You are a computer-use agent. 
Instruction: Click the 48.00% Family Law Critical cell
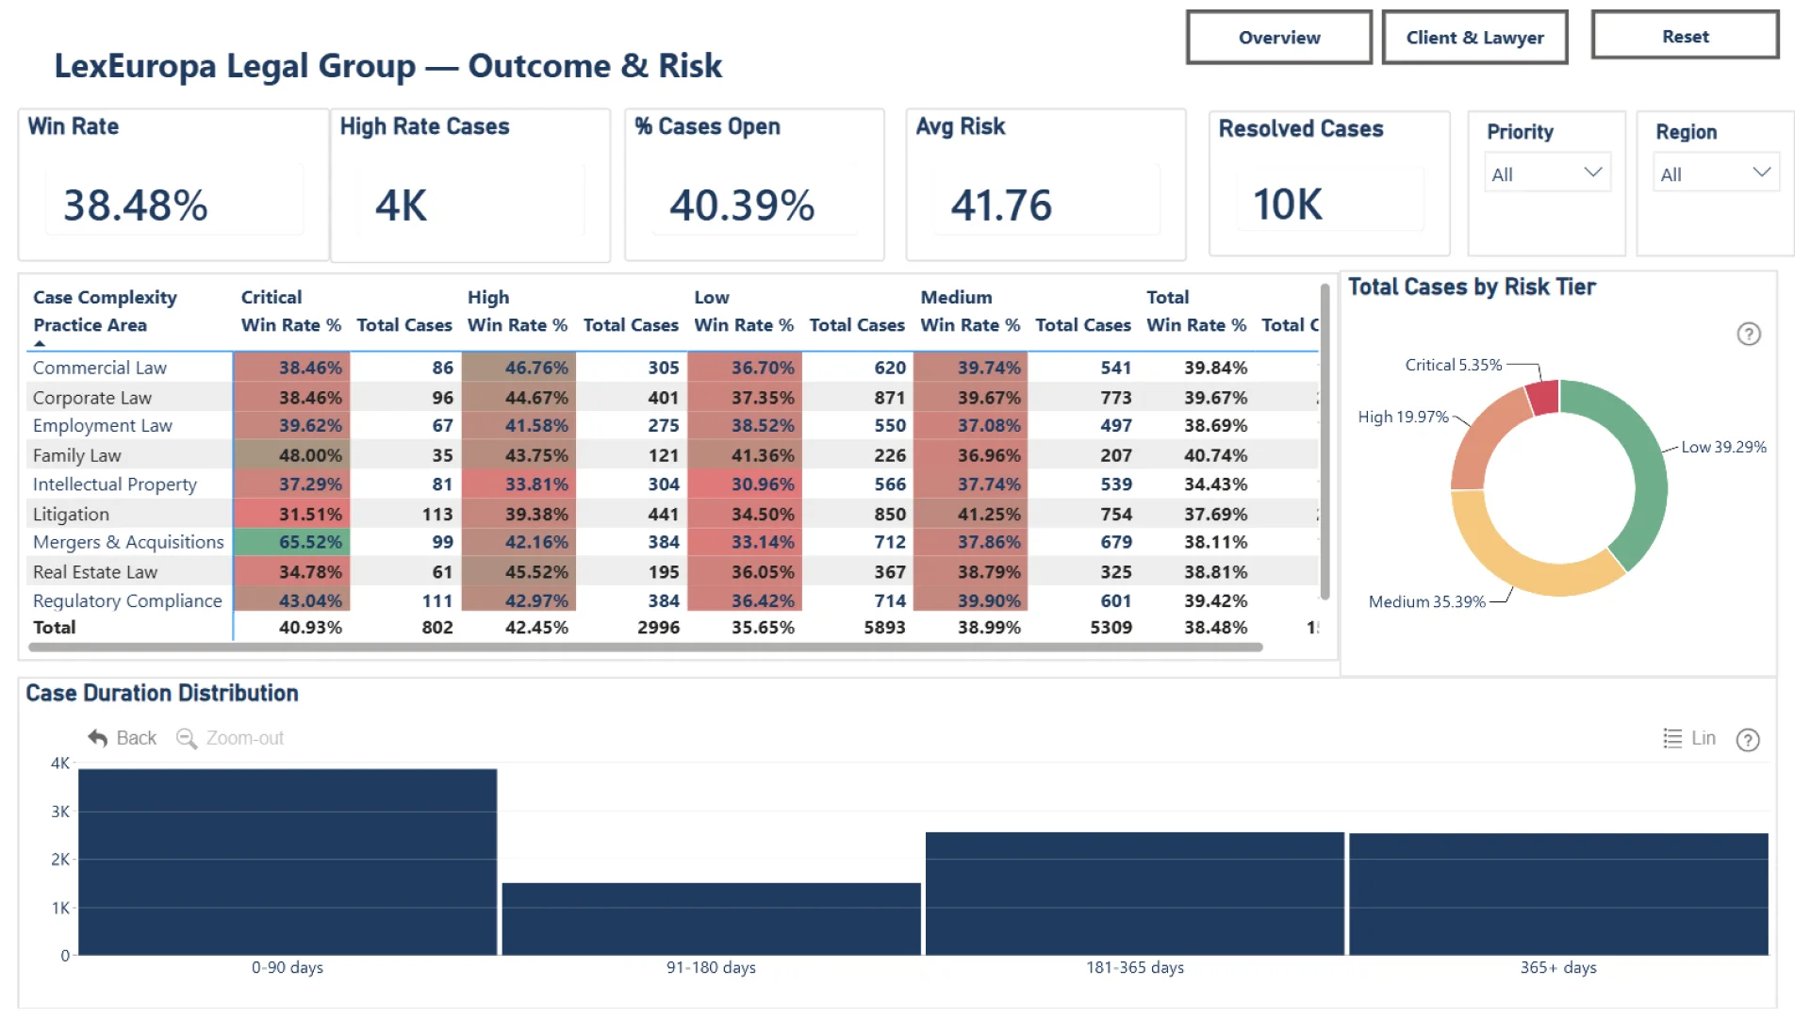pyautogui.click(x=291, y=455)
